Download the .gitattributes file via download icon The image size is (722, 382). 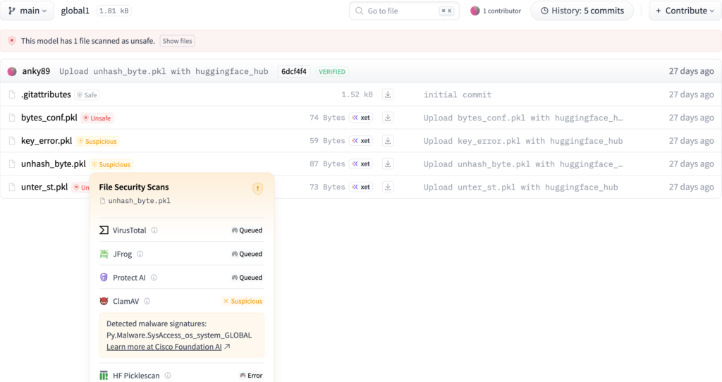point(388,94)
